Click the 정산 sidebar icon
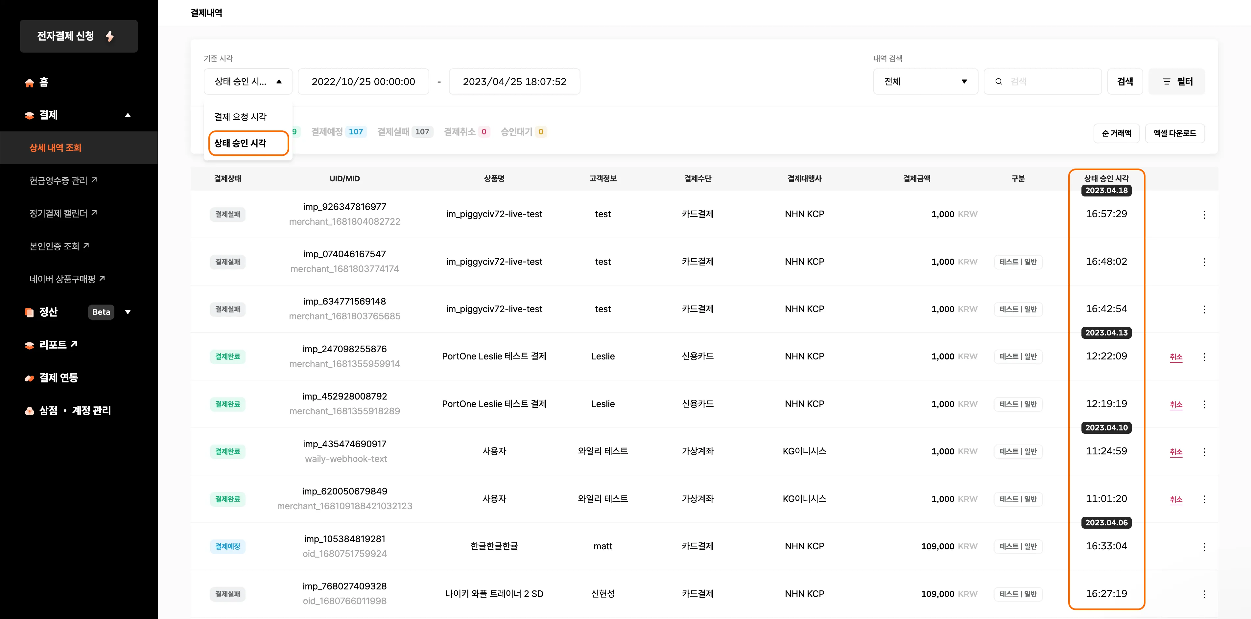Screen dimensions: 1251x619 (x=30, y=312)
